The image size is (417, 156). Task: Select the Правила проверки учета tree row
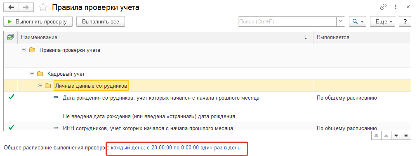[x=207, y=56]
